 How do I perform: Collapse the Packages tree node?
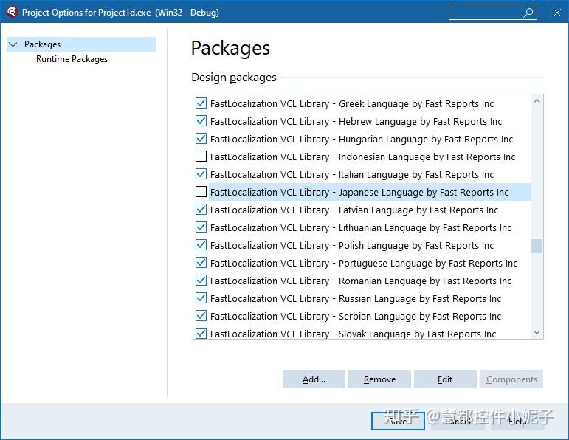click(13, 44)
